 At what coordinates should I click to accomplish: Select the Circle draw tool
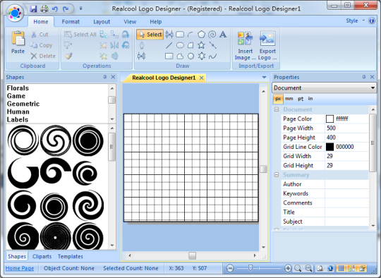190,56
